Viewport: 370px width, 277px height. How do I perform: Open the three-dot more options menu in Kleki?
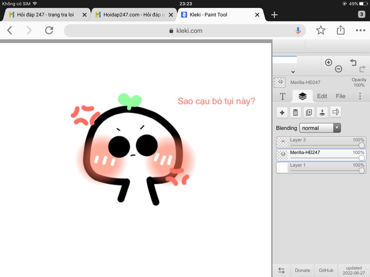[360, 96]
